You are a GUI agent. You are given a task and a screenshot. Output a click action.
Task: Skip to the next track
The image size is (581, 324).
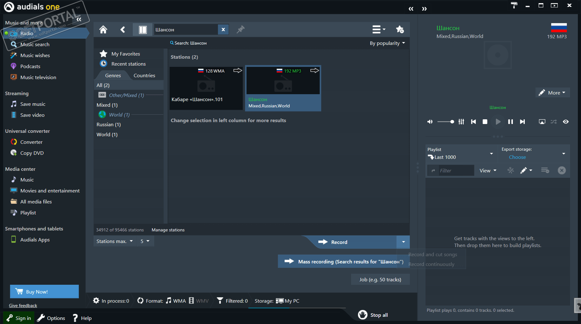pos(522,121)
